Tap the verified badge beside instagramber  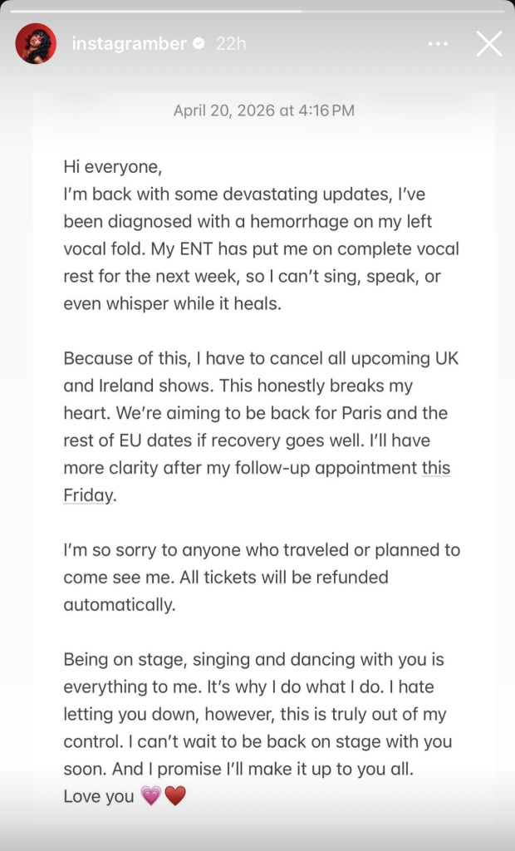(199, 43)
